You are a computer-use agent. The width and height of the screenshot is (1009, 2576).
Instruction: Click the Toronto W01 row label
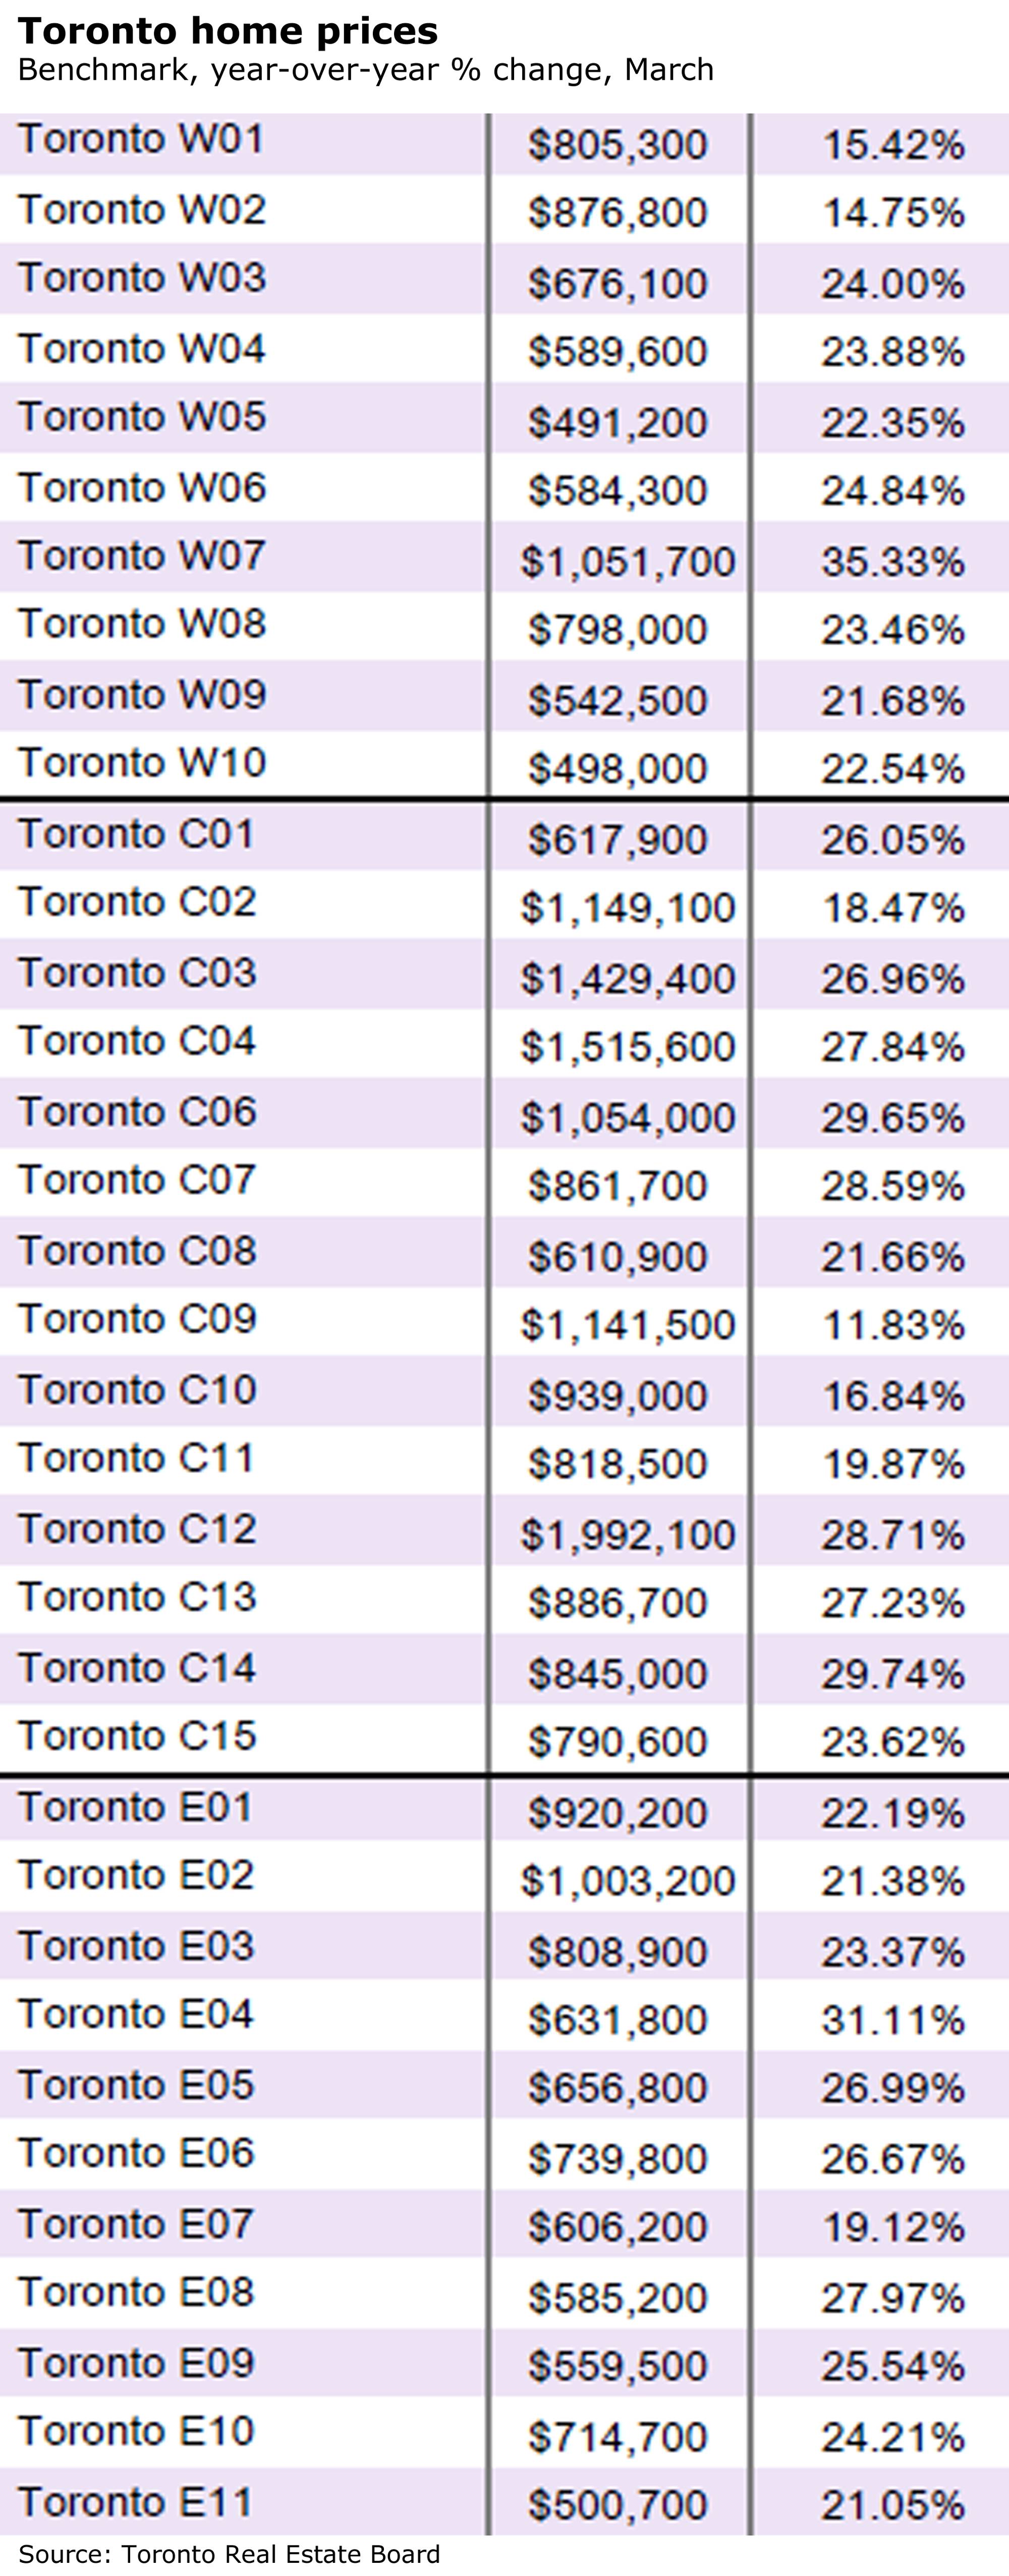[x=141, y=140]
